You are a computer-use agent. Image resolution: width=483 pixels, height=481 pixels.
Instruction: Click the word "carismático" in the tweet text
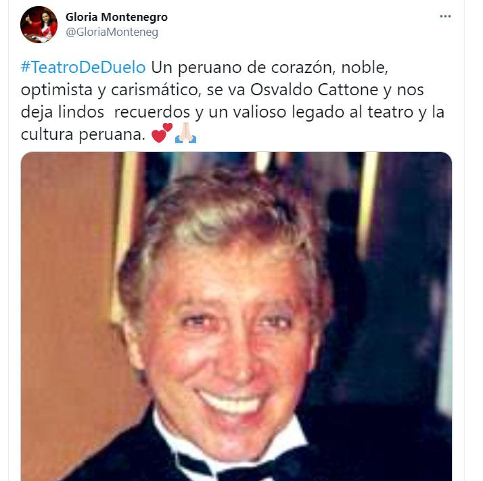156,90
